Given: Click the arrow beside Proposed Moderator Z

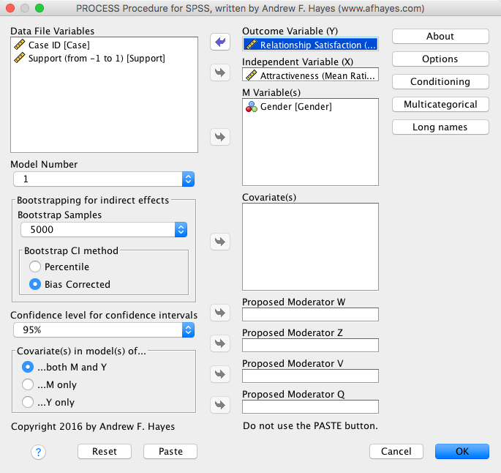Looking at the screenshot, I should pos(219,343).
